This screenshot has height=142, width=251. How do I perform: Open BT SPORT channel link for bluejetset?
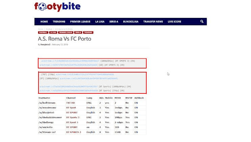pyautogui.click(x=72, y=113)
